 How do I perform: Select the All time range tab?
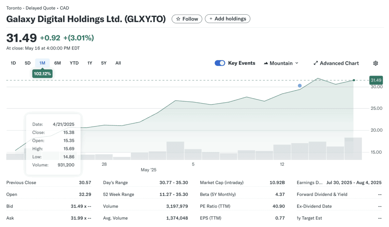(118, 63)
